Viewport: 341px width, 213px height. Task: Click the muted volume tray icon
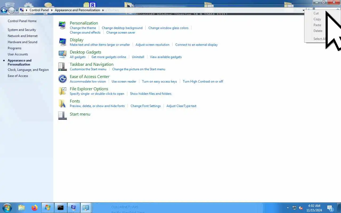[301, 208]
